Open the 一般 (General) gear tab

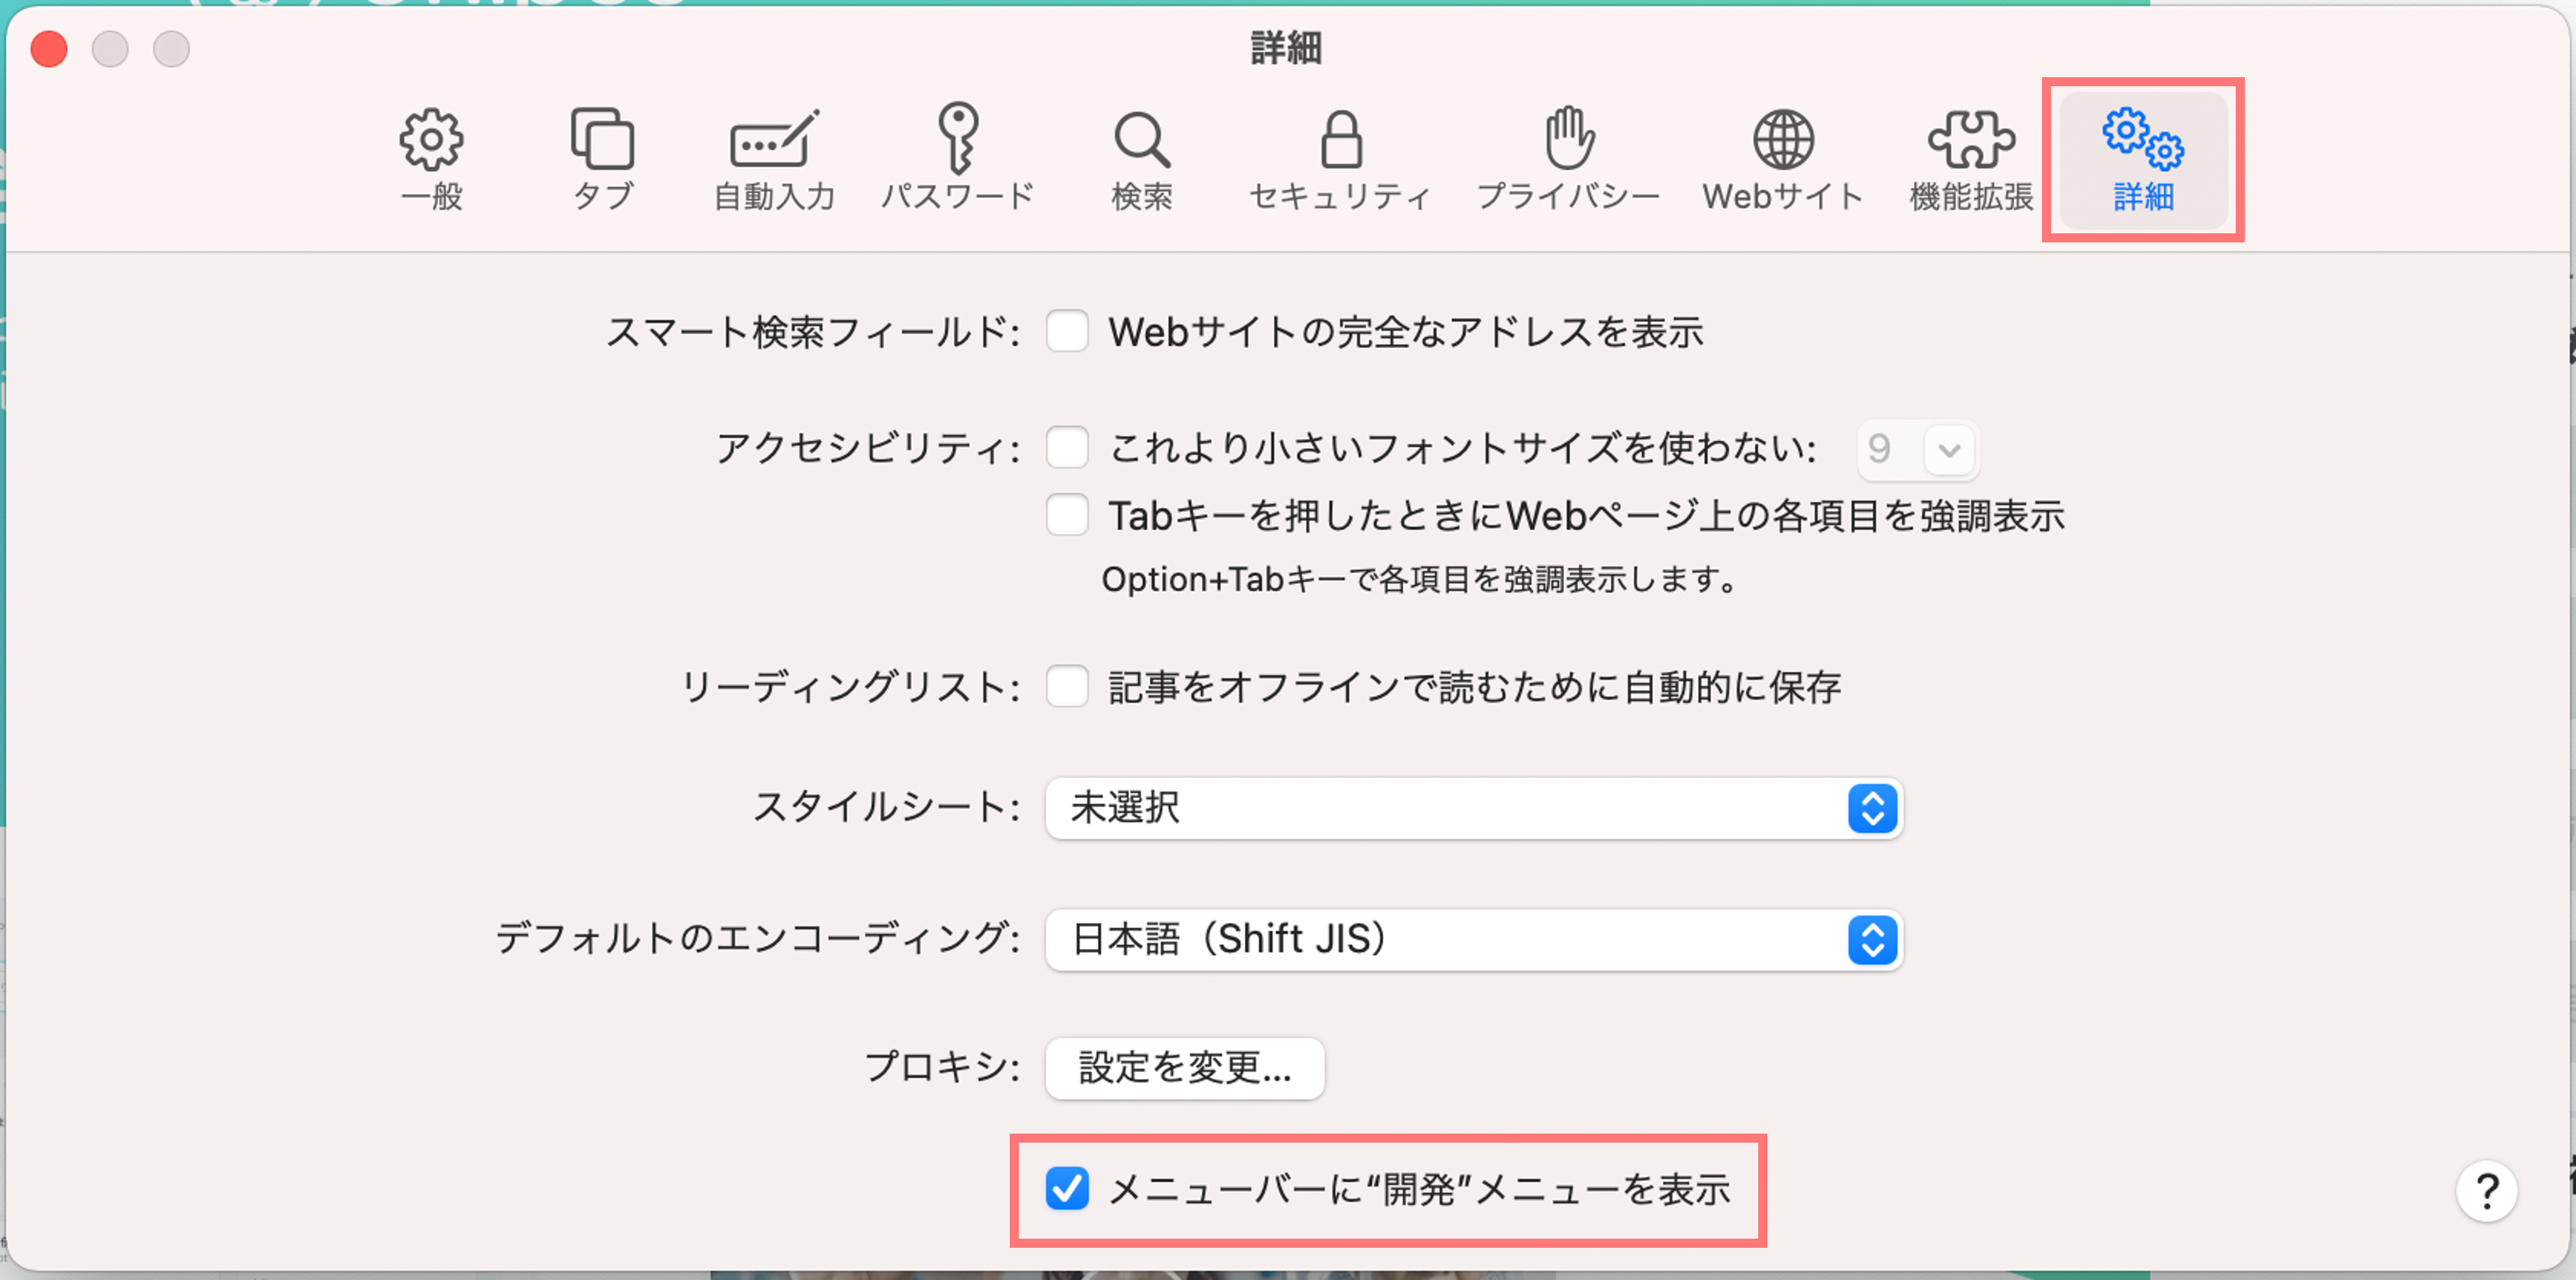[431, 160]
